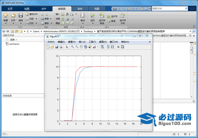198x138 pixels.
Task: Open Desktop menu in Figure 1
Action: coord(103,42)
